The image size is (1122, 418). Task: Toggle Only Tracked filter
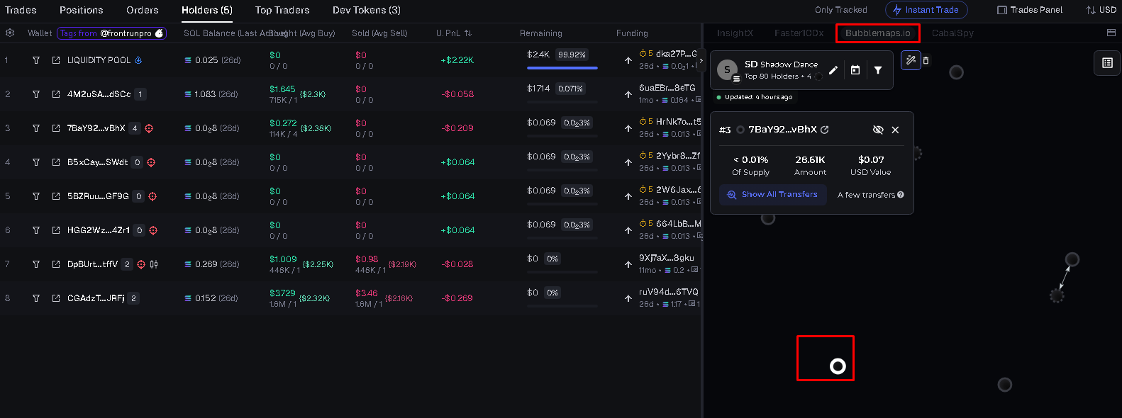(x=841, y=10)
